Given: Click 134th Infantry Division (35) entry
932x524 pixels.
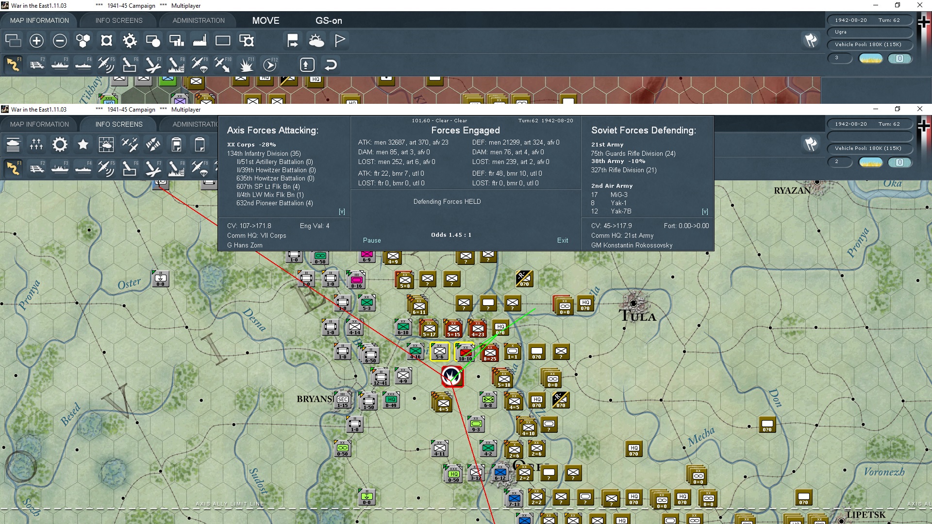Looking at the screenshot, I should pyautogui.click(x=264, y=153).
